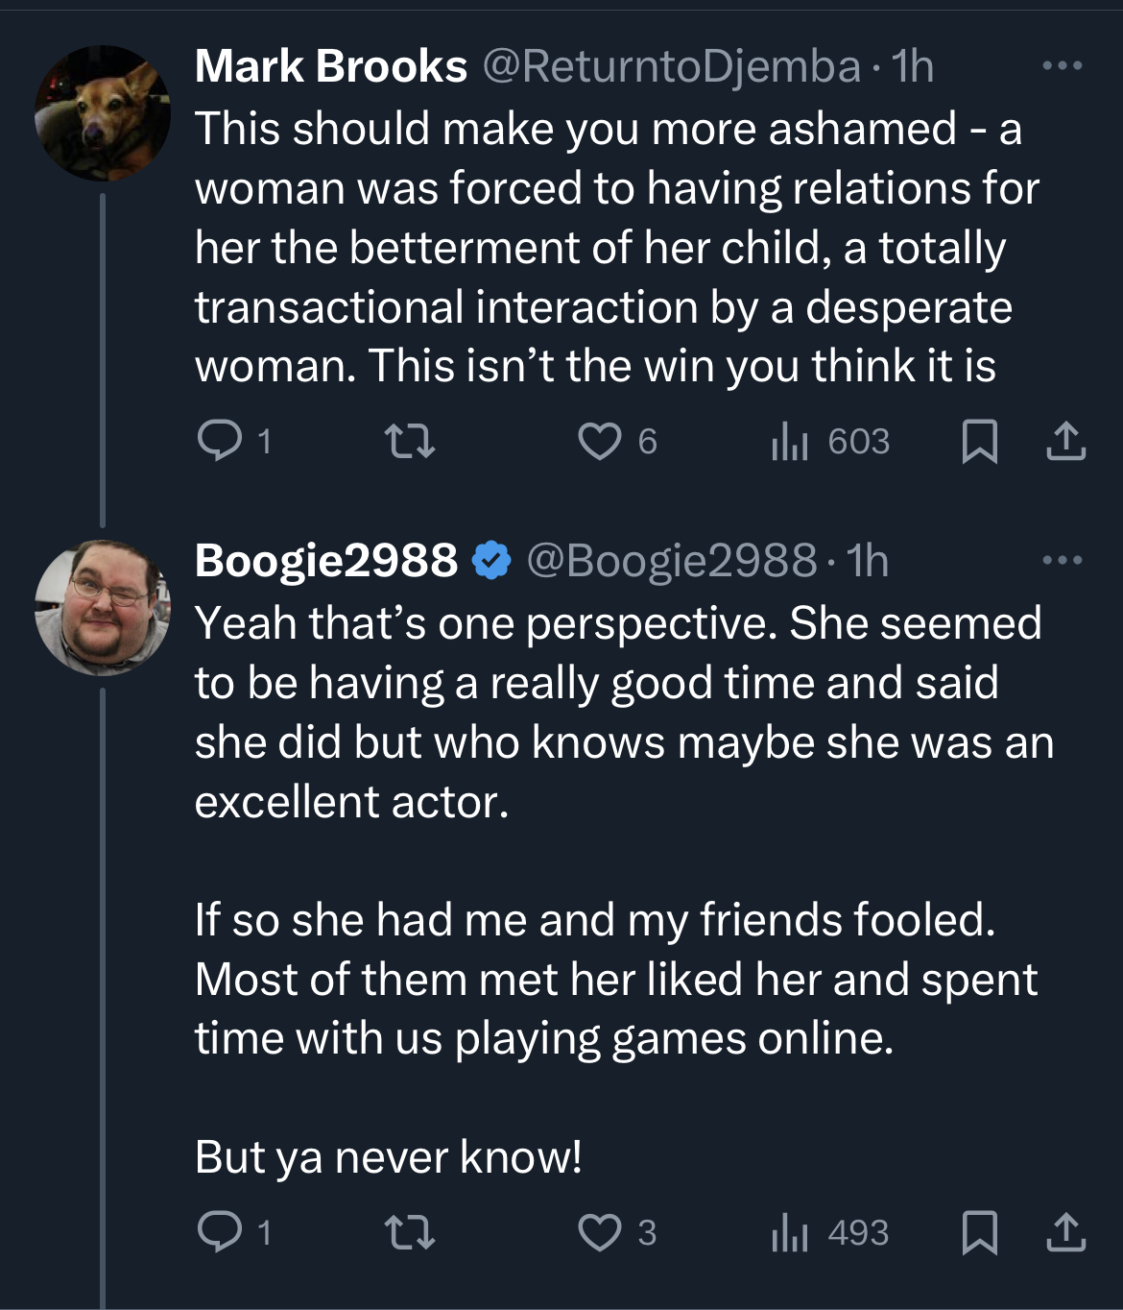Click the @ReturntoDjemba handle
This screenshot has height=1310, width=1123.
[x=671, y=65]
